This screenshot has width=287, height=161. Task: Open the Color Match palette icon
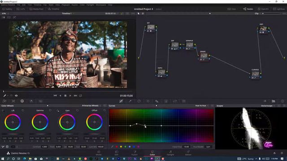click(13, 101)
